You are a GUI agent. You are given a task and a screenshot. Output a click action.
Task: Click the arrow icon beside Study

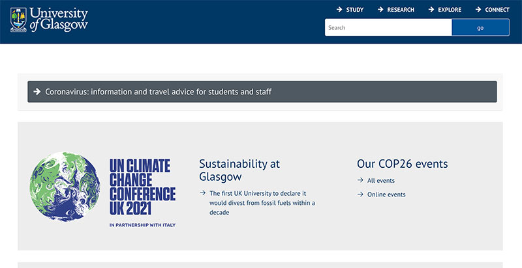pyautogui.click(x=339, y=10)
